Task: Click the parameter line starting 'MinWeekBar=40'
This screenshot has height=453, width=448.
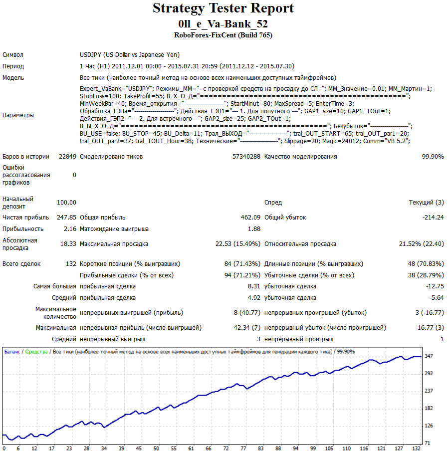Action: click(x=217, y=103)
